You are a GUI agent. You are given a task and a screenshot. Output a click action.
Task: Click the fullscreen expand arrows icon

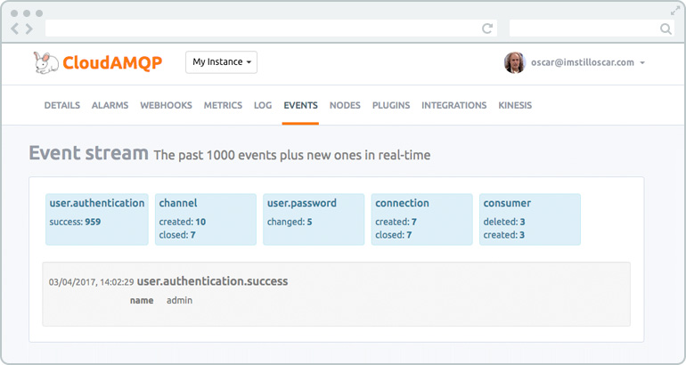[x=675, y=11]
